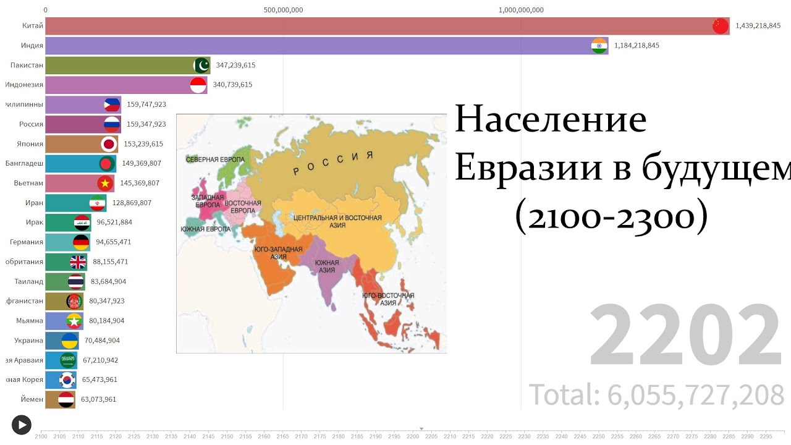Click the Afghanistan flag icon
791x445 pixels.
74,301
